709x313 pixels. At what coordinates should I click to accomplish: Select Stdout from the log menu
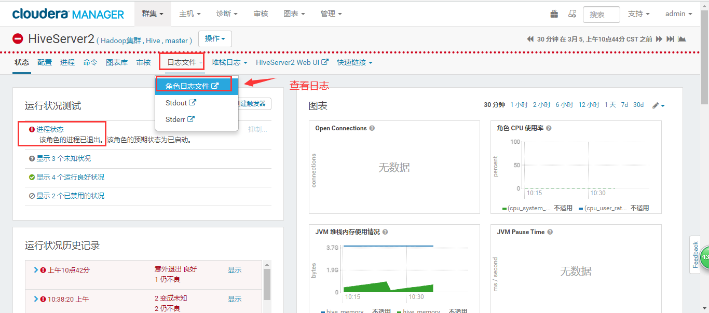197,103
